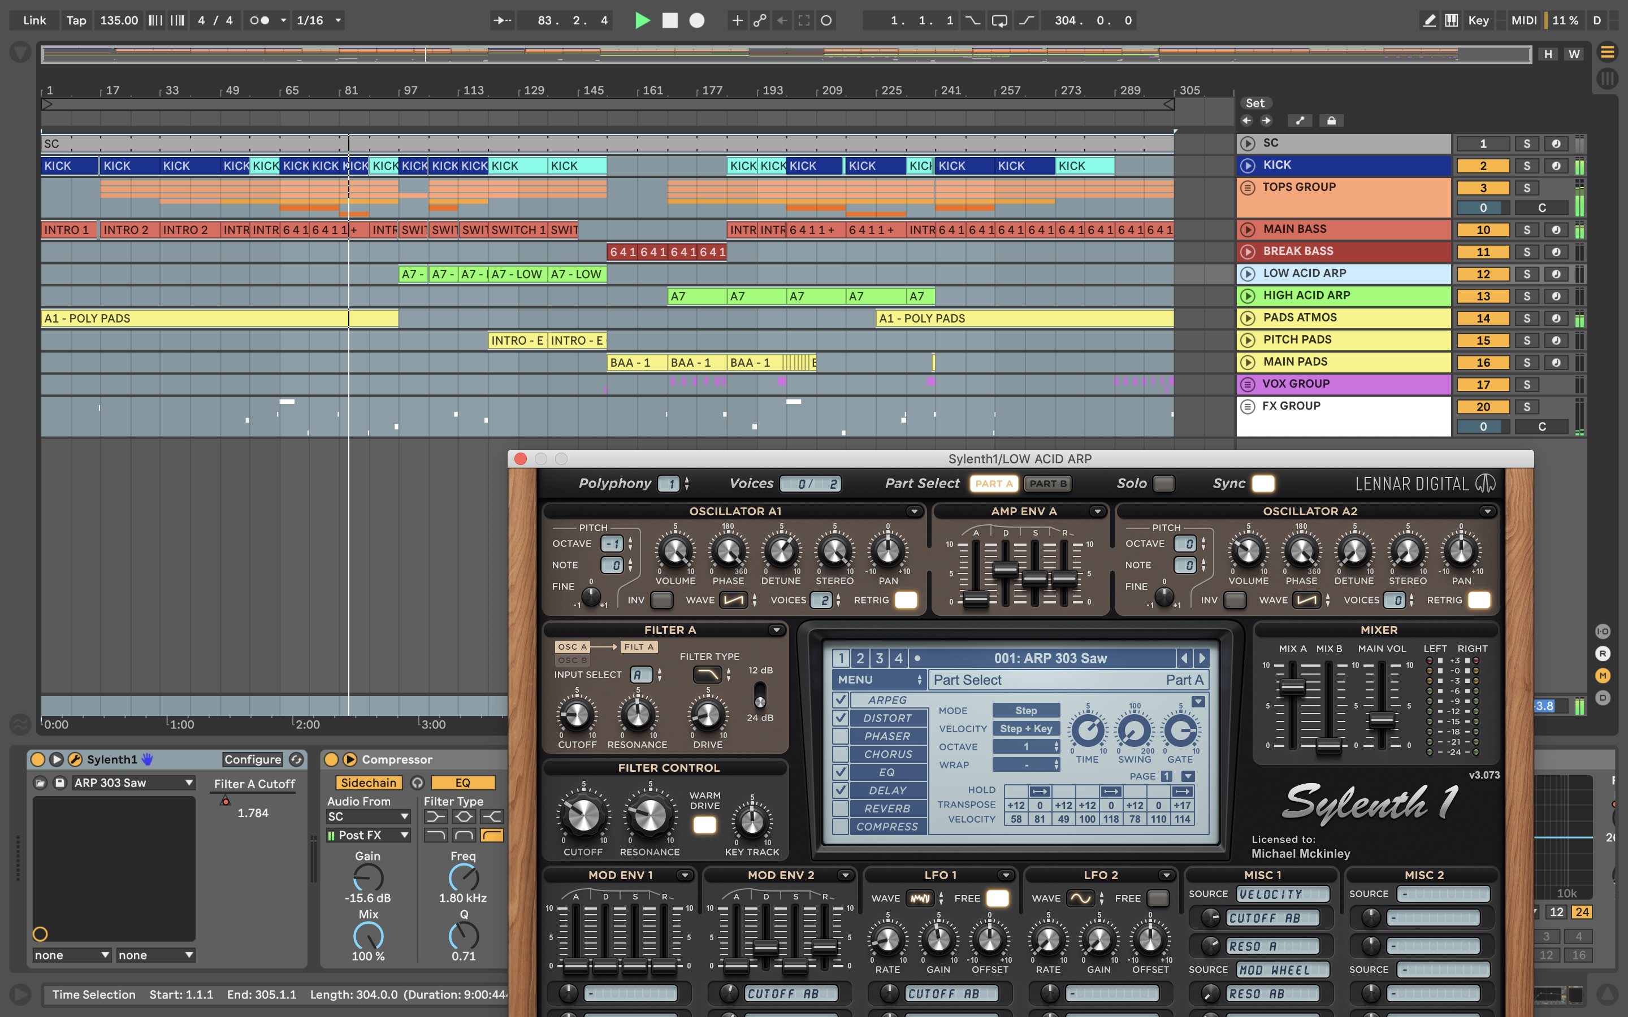The height and width of the screenshot is (1017, 1628).
Task: Open the quantization 1/16 dropdown
Action: 319,20
